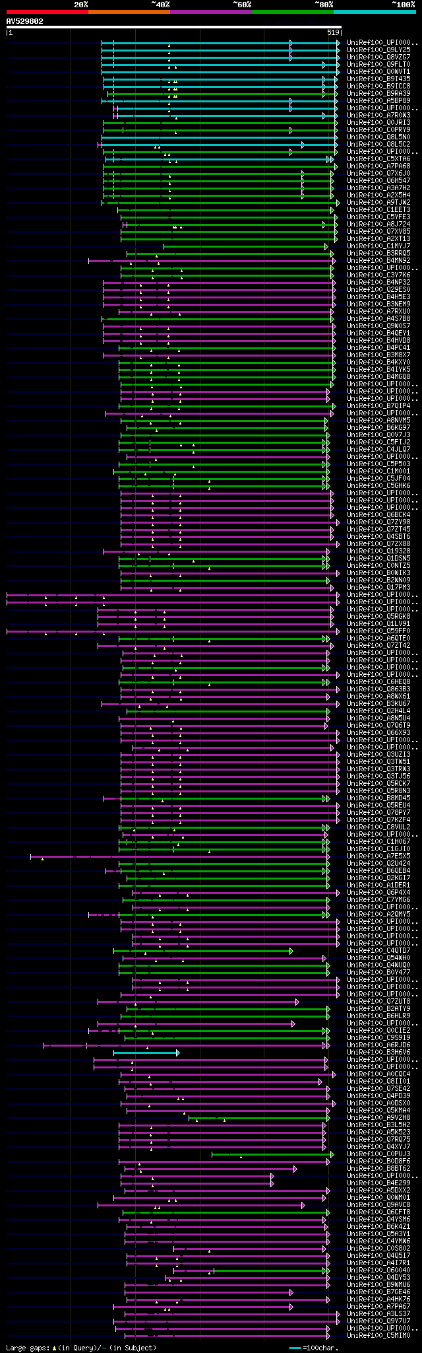Select alignment label UniRef100_C0S802
Image resolution: width=422 pixels, height=1353 pixels.
378,1248
